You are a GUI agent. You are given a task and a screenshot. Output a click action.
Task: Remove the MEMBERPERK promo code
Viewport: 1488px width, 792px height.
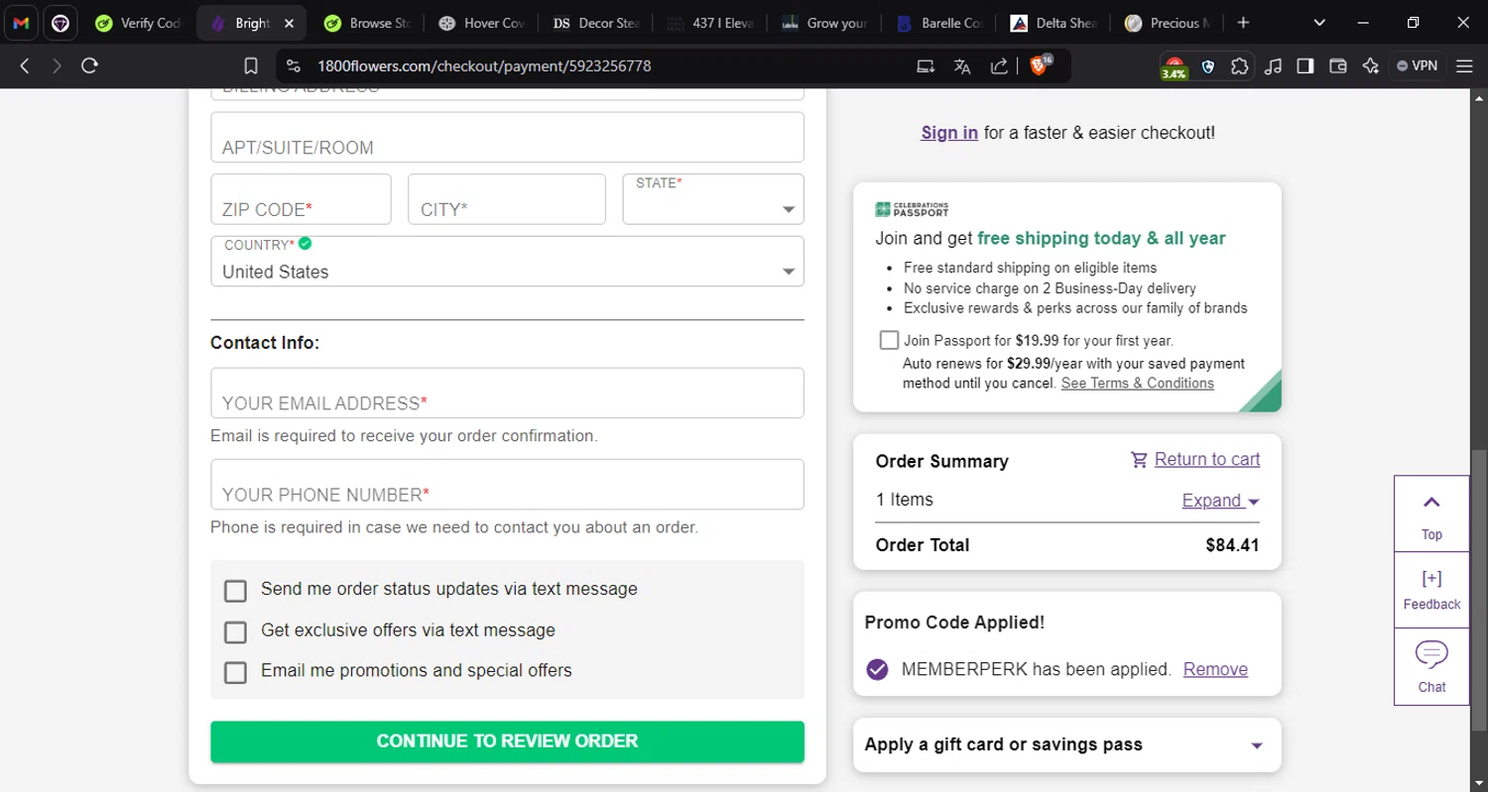(x=1215, y=669)
